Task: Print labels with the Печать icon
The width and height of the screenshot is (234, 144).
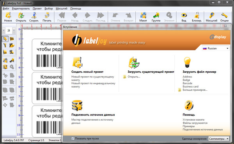Action: click(x=47, y=17)
